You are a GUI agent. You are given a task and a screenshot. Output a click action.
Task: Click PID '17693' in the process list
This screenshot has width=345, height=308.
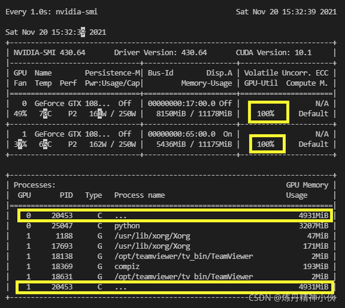pyautogui.click(x=62, y=246)
